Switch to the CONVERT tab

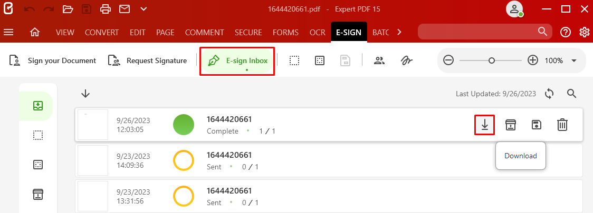point(102,33)
